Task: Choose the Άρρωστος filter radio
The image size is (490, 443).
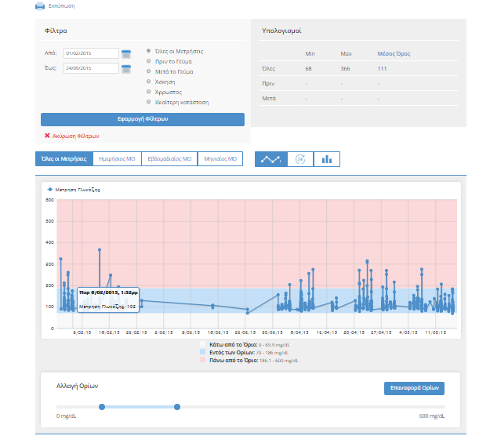Action: point(149,92)
